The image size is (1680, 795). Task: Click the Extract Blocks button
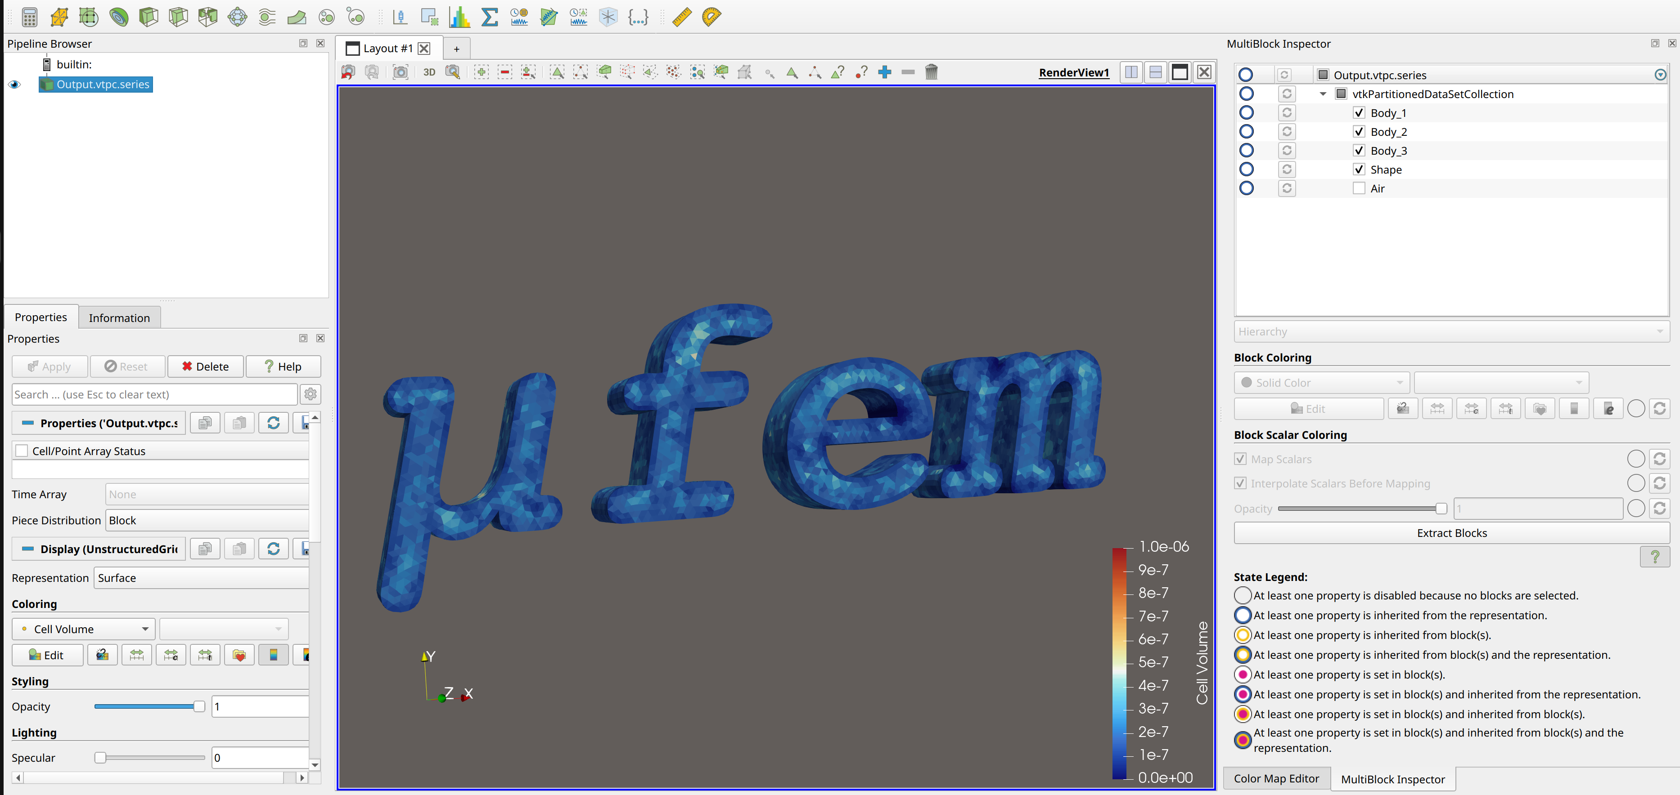click(x=1451, y=533)
